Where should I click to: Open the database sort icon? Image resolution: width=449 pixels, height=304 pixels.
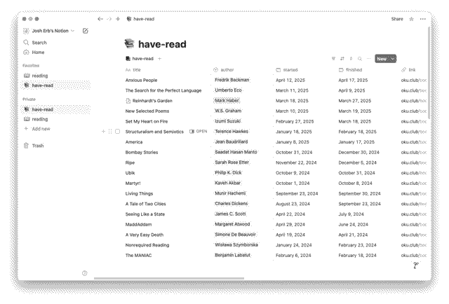(x=342, y=59)
